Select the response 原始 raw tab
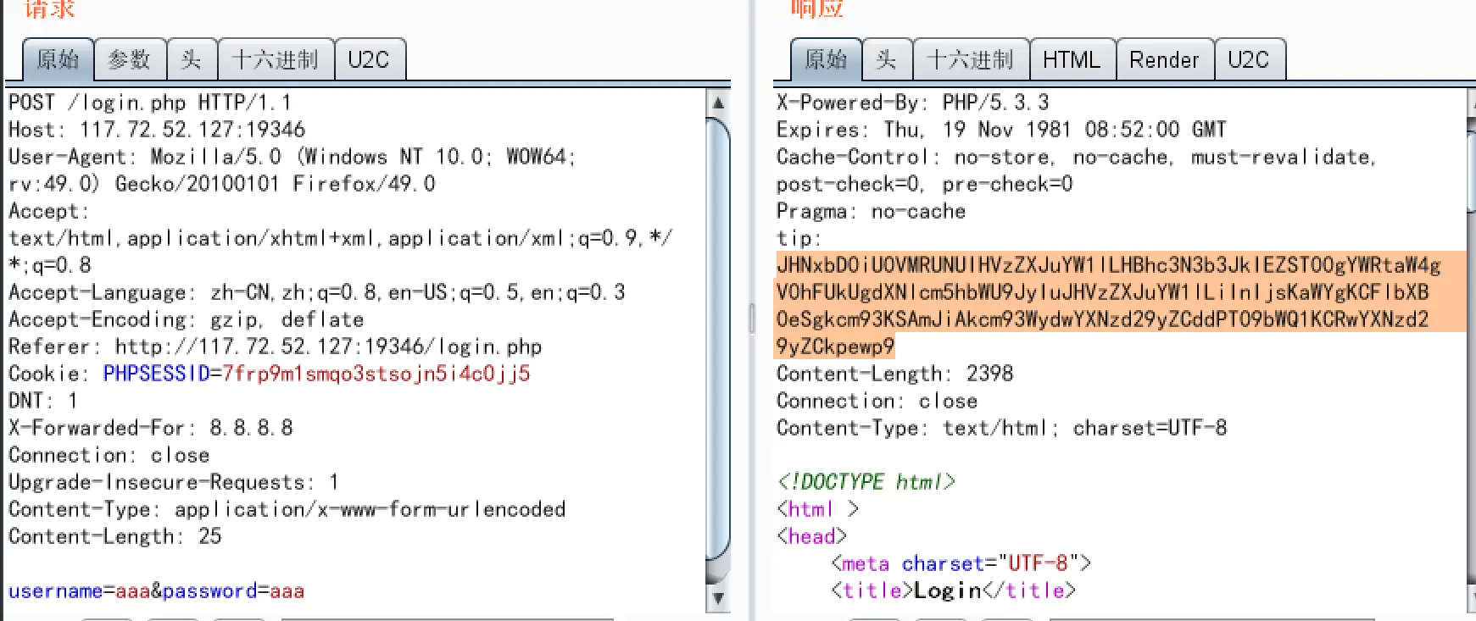Image resolution: width=1476 pixels, height=621 pixels. (826, 59)
